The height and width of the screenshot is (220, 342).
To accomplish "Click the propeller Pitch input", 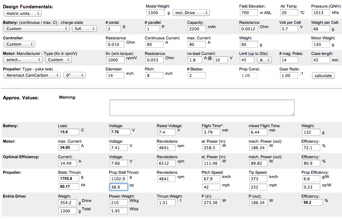I will [x=155, y=75].
